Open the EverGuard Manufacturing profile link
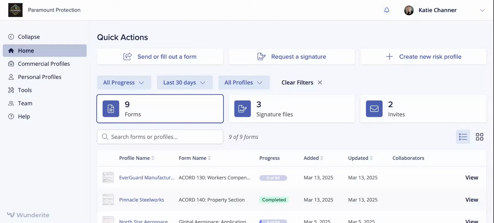The width and height of the screenshot is (494, 223). tap(147, 178)
